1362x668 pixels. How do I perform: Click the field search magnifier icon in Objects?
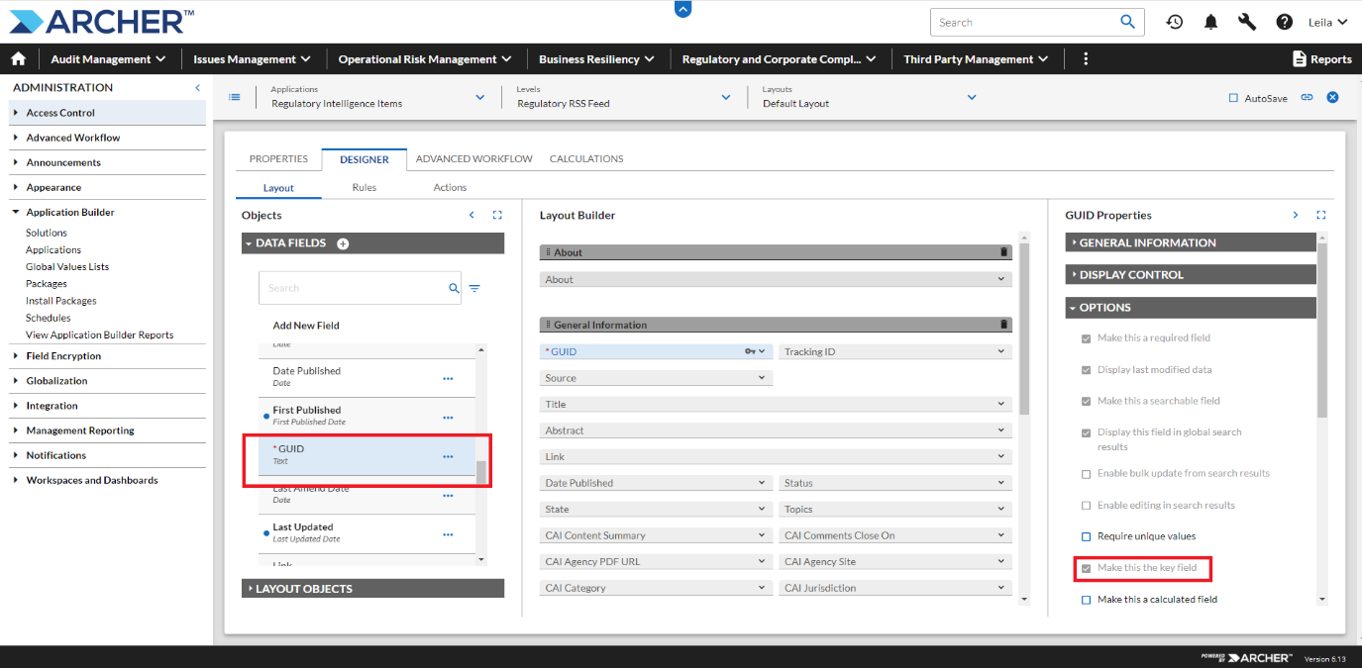(454, 288)
